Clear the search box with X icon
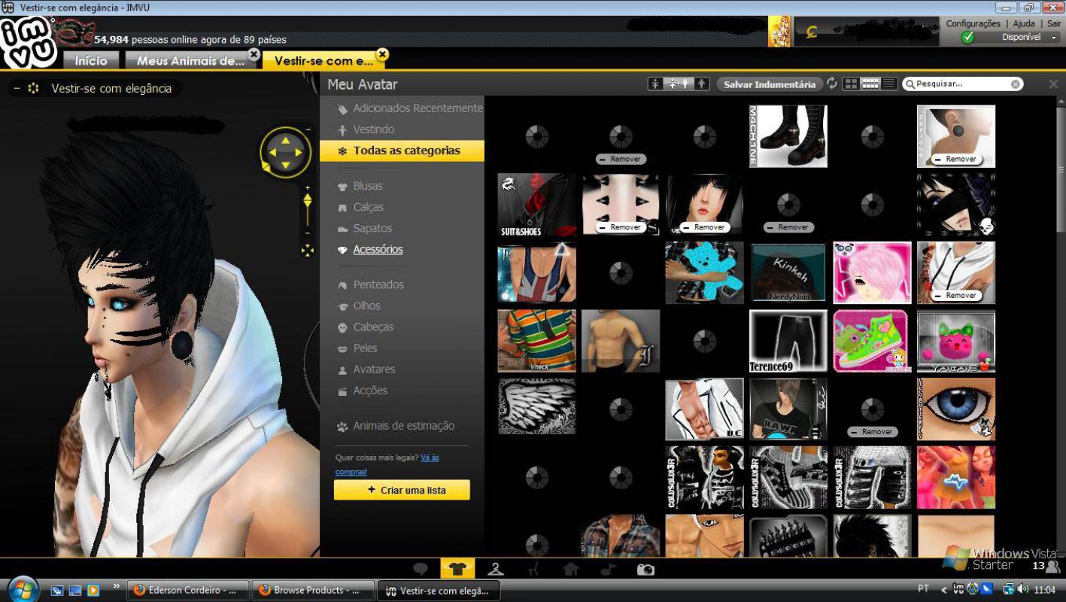This screenshot has height=602, width=1066. [x=1016, y=84]
